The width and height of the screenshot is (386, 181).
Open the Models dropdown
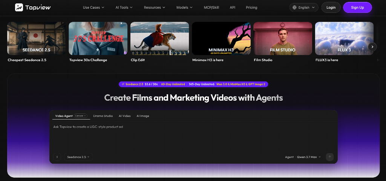[184, 8]
